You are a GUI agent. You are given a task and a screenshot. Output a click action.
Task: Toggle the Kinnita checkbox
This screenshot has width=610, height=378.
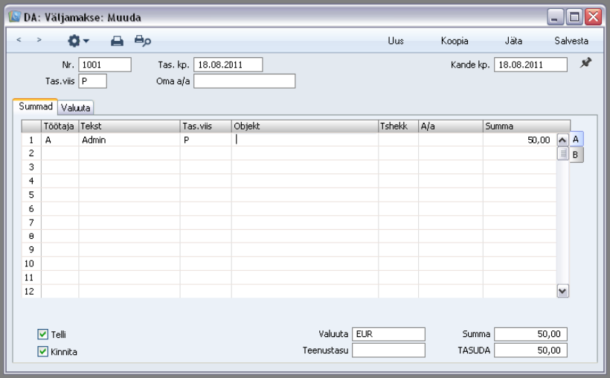43,351
